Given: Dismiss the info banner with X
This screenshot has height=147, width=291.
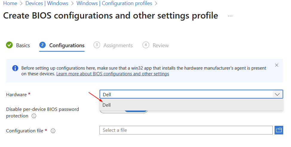Looking at the screenshot, I should click(x=277, y=65).
